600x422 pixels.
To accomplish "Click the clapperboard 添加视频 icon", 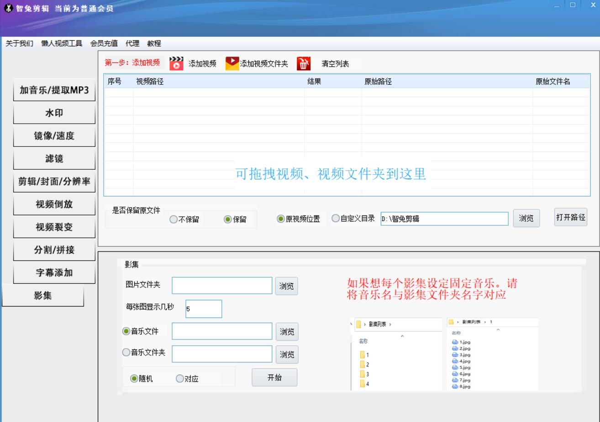I will click(x=176, y=63).
